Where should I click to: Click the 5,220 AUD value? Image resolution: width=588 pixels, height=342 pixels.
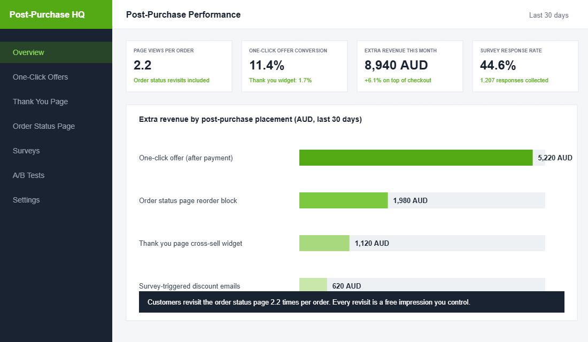tap(555, 158)
